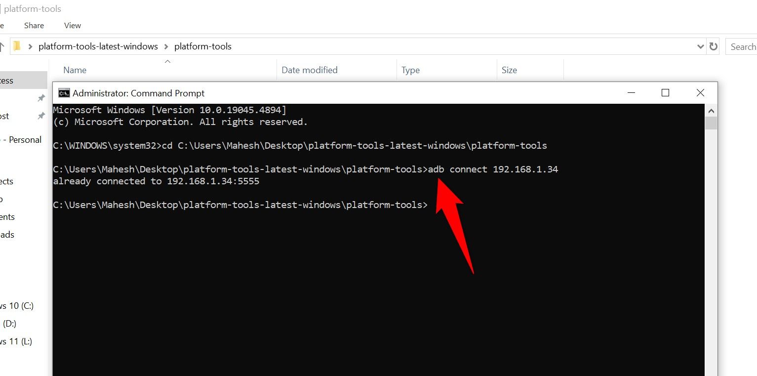Sort files by Type

coord(410,70)
